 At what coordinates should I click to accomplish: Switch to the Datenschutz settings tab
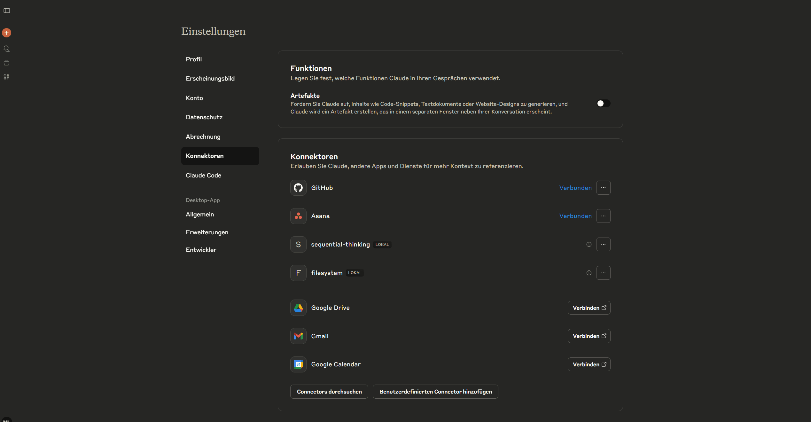point(204,117)
